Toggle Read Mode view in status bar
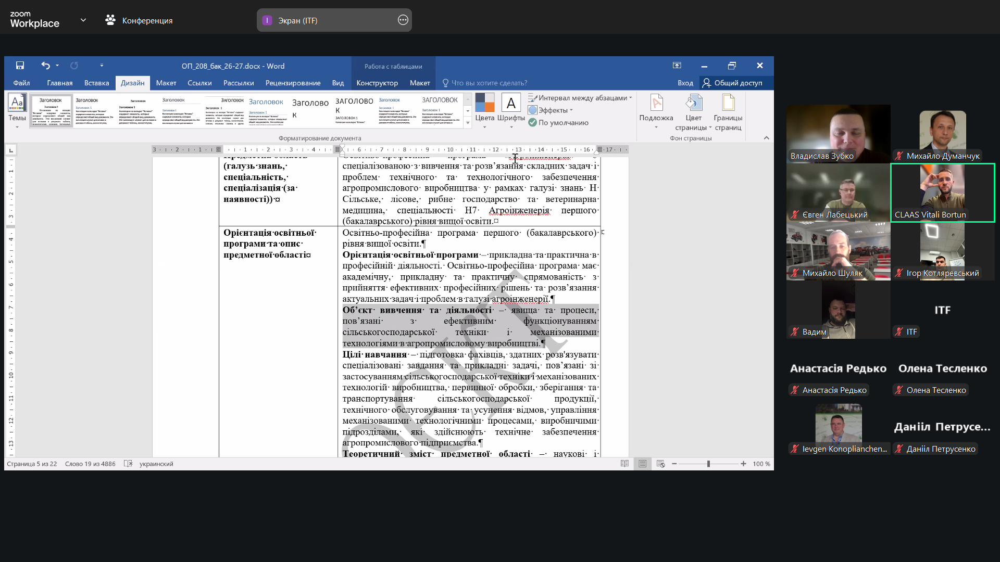1000x562 pixels. (624, 464)
